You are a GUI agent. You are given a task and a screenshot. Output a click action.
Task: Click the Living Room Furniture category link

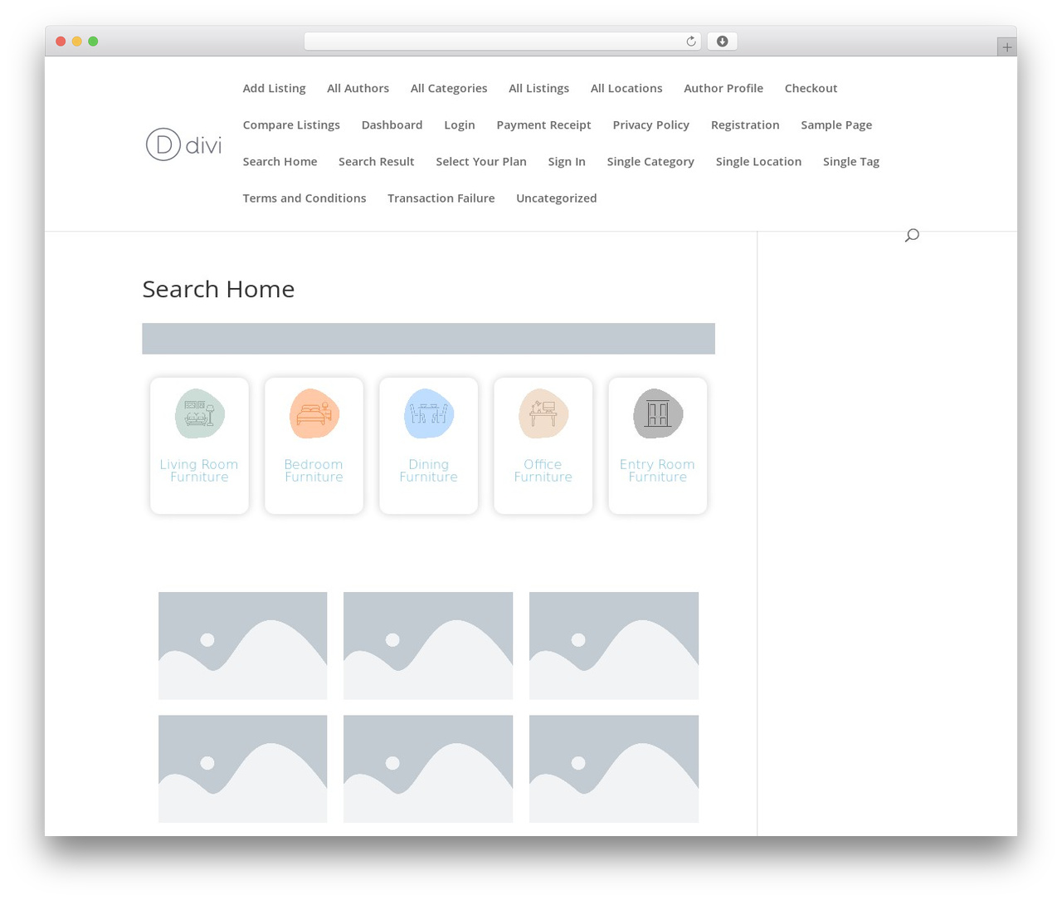point(199,471)
